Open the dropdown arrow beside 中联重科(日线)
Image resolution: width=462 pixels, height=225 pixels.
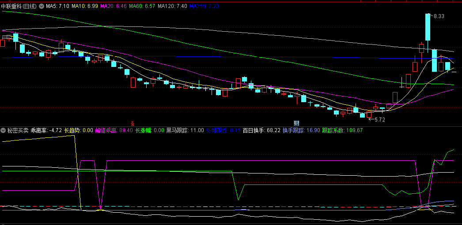42,6
